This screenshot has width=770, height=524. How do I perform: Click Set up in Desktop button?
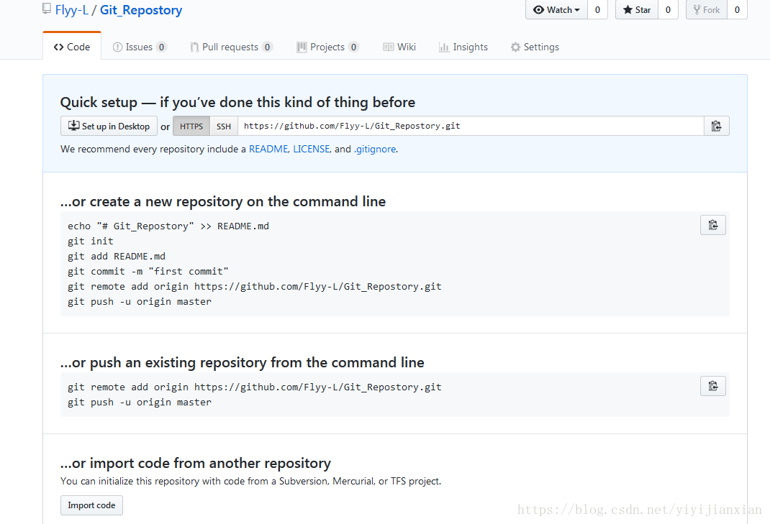point(109,126)
